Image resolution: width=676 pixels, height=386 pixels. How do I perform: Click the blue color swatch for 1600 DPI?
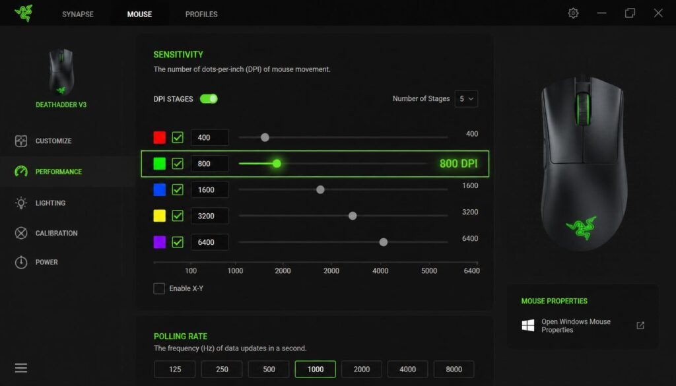click(160, 189)
